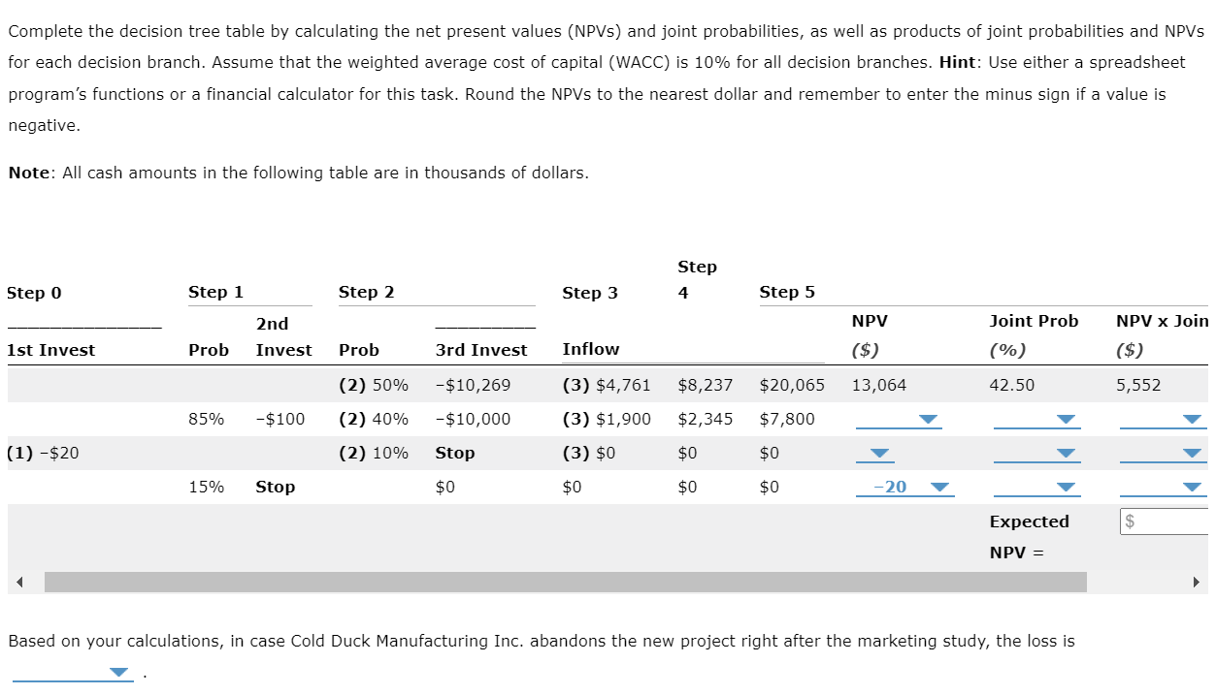Click the $20,065 Step 5 inflow value
Screen dimensions: 1216x695
(x=792, y=385)
